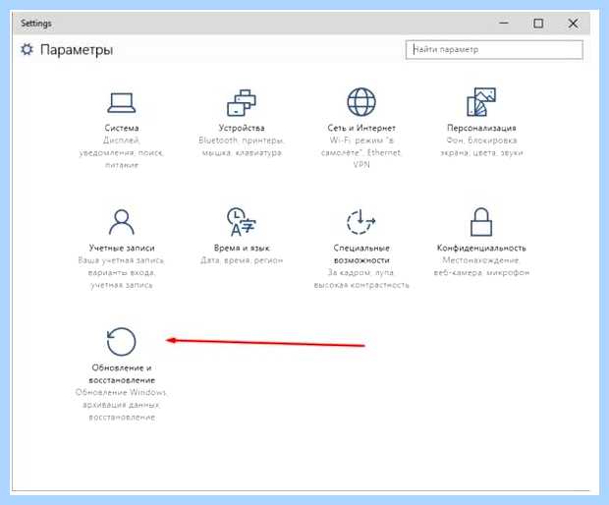
Task: Open the Учетные записи person icon
Action: pyautogui.click(x=122, y=222)
